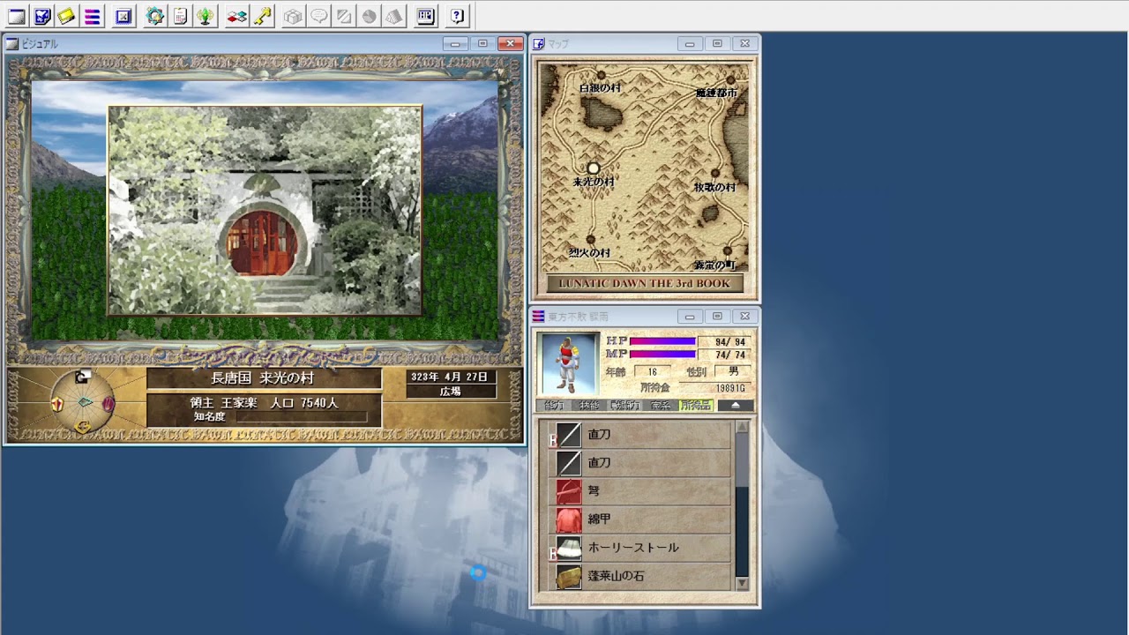Image resolution: width=1129 pixels, height=635 pixels.
Task: Click the blue framed X toolbar icon
Action: coord(123,16)
